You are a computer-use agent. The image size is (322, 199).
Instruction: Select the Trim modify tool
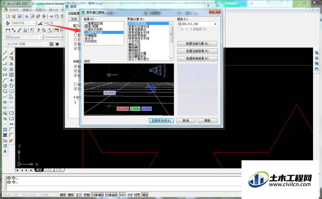pos(12,102)
